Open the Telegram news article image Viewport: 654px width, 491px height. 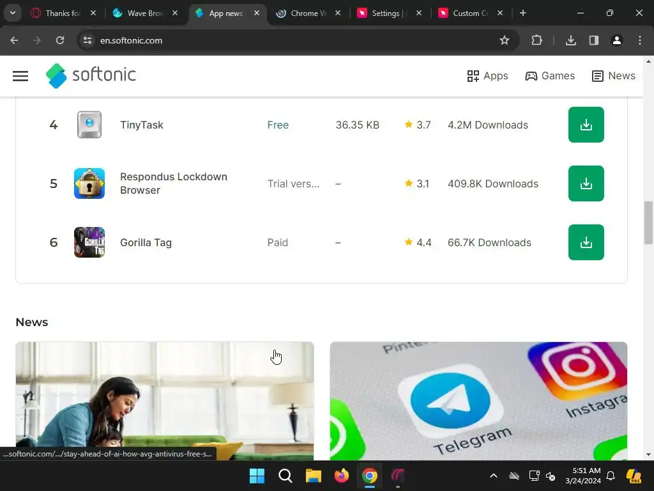[478, 401]
